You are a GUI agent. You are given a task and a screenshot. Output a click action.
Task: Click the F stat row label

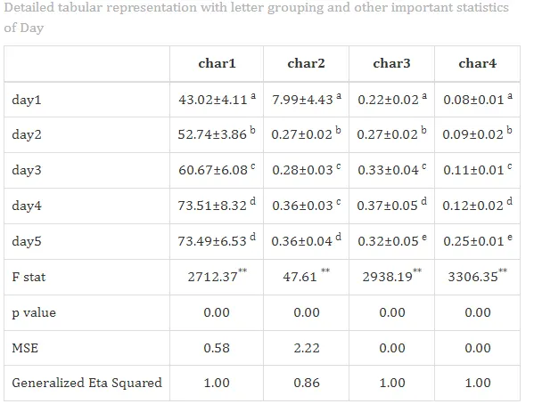(x=29, y=277)
